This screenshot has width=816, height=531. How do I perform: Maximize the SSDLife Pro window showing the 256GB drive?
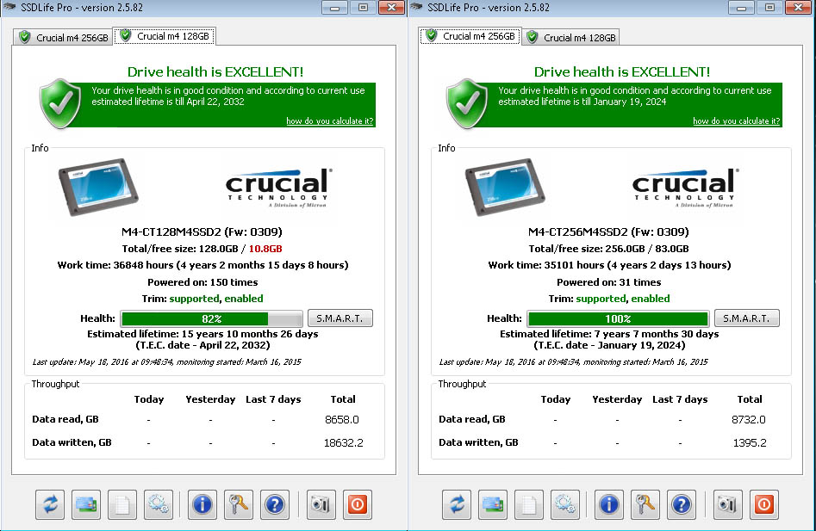(769, 8)
